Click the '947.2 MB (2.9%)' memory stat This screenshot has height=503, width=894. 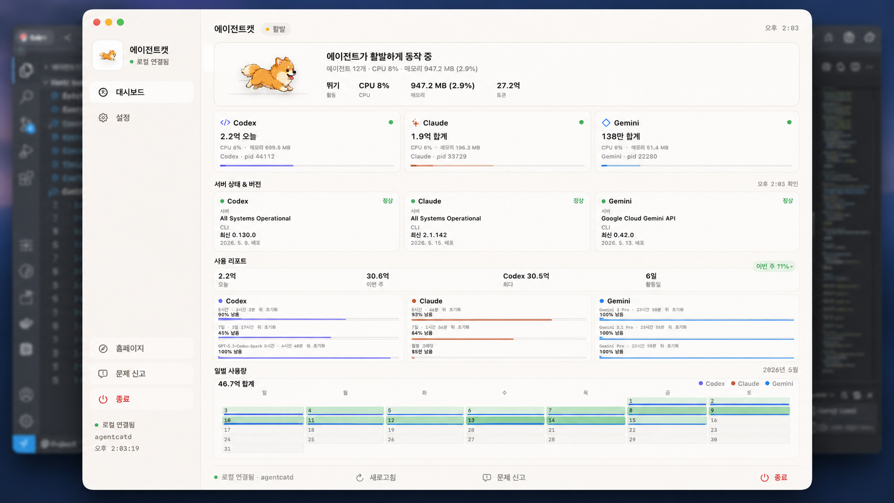pyautogui.click(x=443, y=86)
